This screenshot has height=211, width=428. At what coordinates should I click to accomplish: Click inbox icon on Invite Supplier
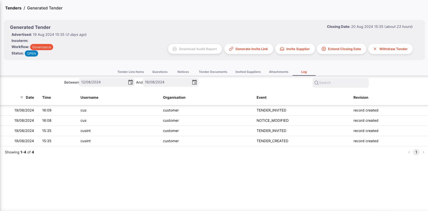coord(282,49)
